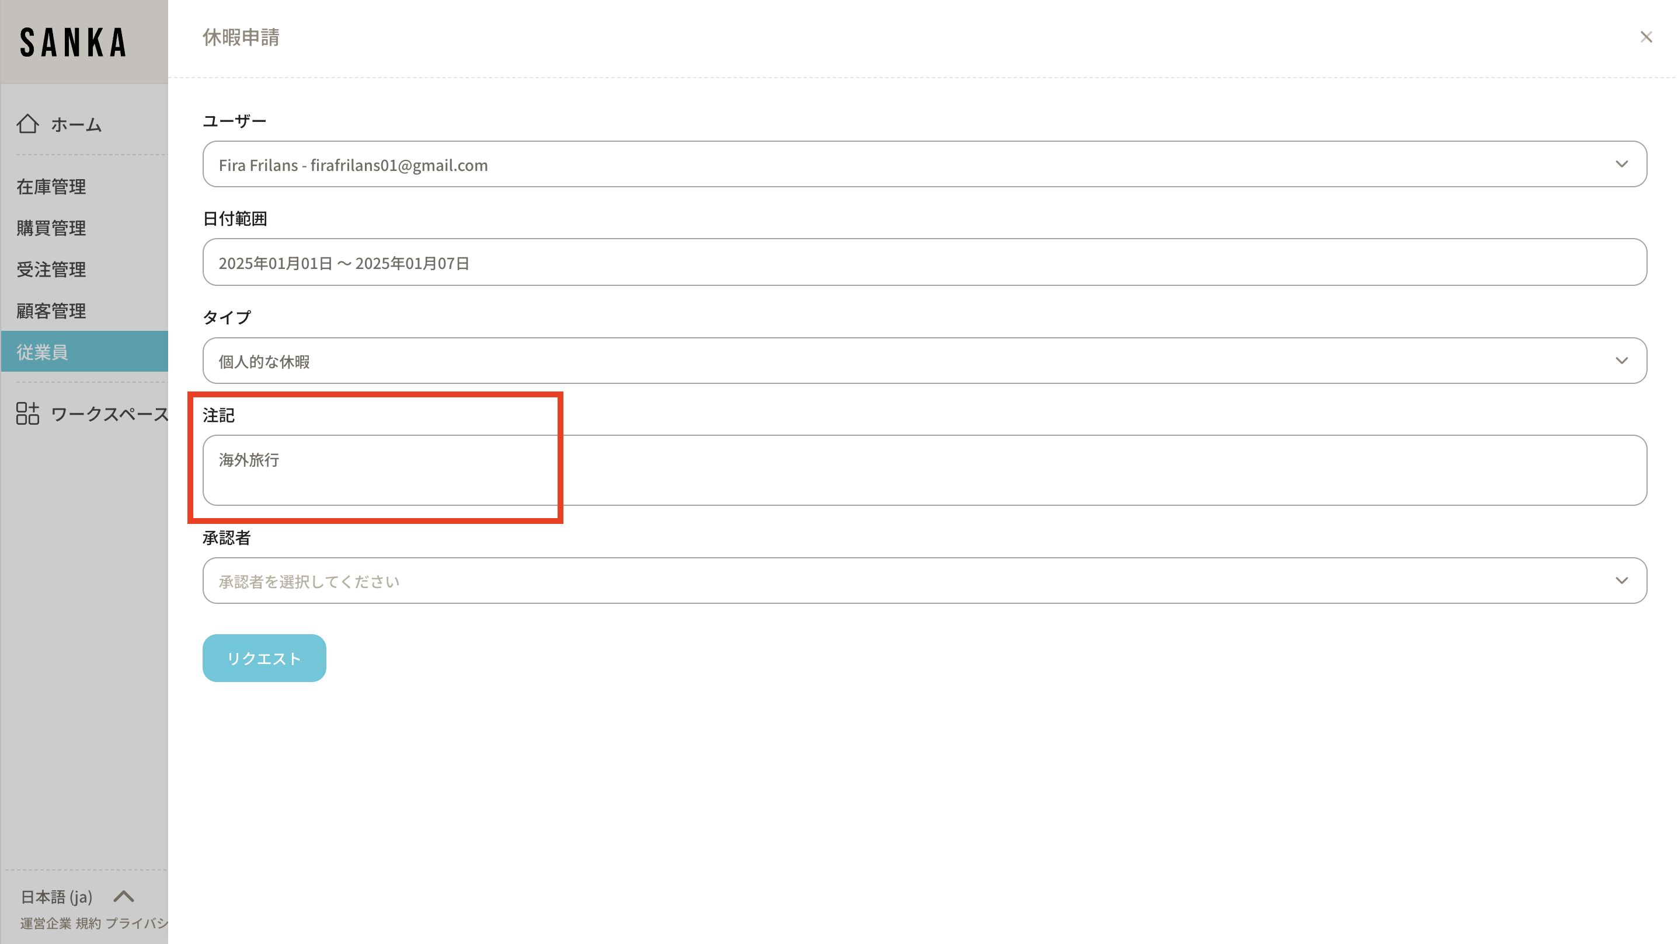Click the home icon in sidebar
The image size is (1678, 944).
pyautogui.click(x=27, y=124)
